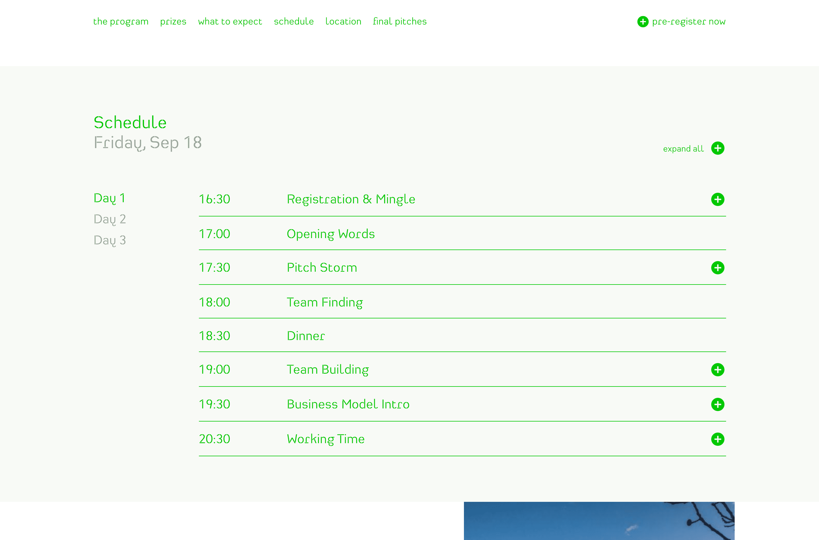Open what to expect nav item
This screenshot has width=819, height=540.
coord(230,22)
